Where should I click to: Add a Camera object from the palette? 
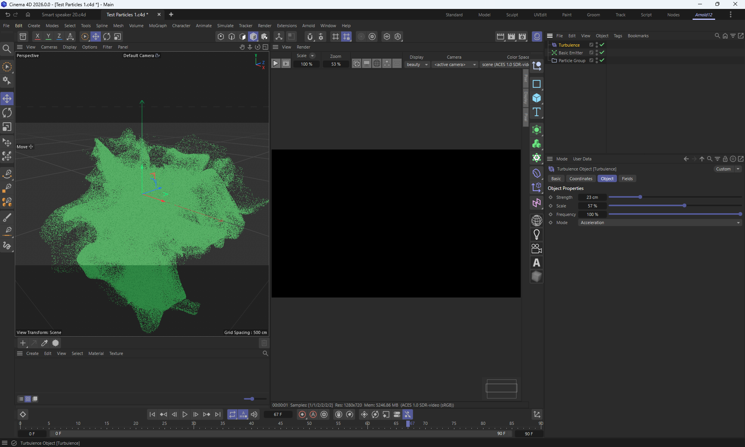point(536,249)
